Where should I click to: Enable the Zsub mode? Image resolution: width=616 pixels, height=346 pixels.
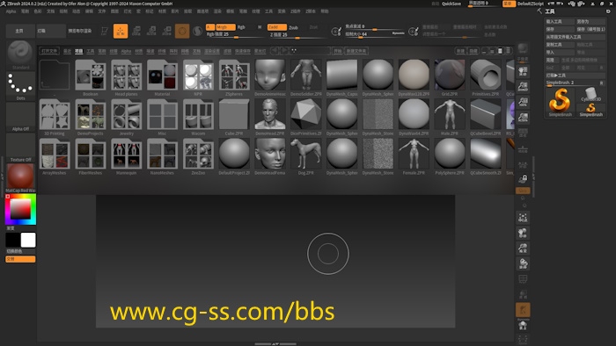(293, 27)
